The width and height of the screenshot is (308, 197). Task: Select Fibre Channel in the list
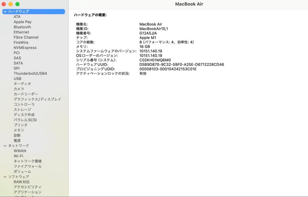(x=26, y=37)
